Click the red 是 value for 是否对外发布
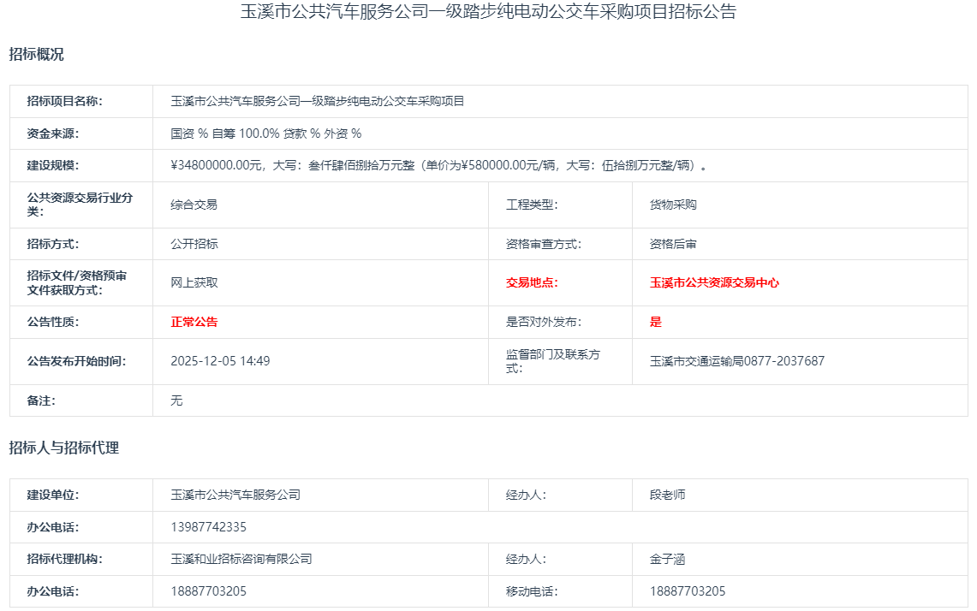Image resolution: width=977 pixels, height=611 pixels. coord(656,322)
